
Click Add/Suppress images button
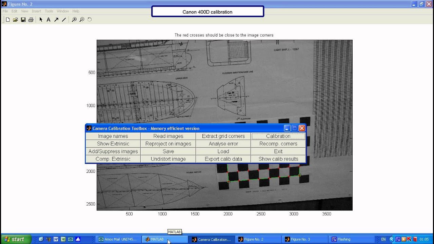(x=113, y=151)
